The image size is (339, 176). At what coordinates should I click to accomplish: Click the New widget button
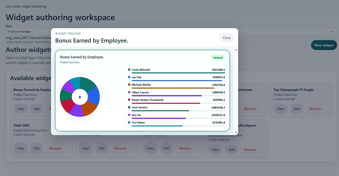(324, 45)
